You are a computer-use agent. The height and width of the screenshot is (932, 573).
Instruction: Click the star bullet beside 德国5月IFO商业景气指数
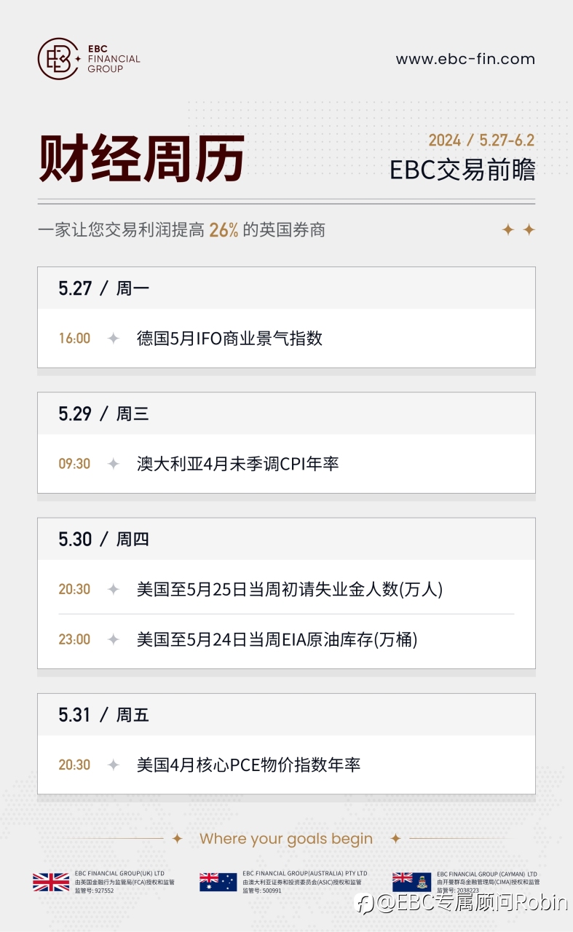[114, 339]
